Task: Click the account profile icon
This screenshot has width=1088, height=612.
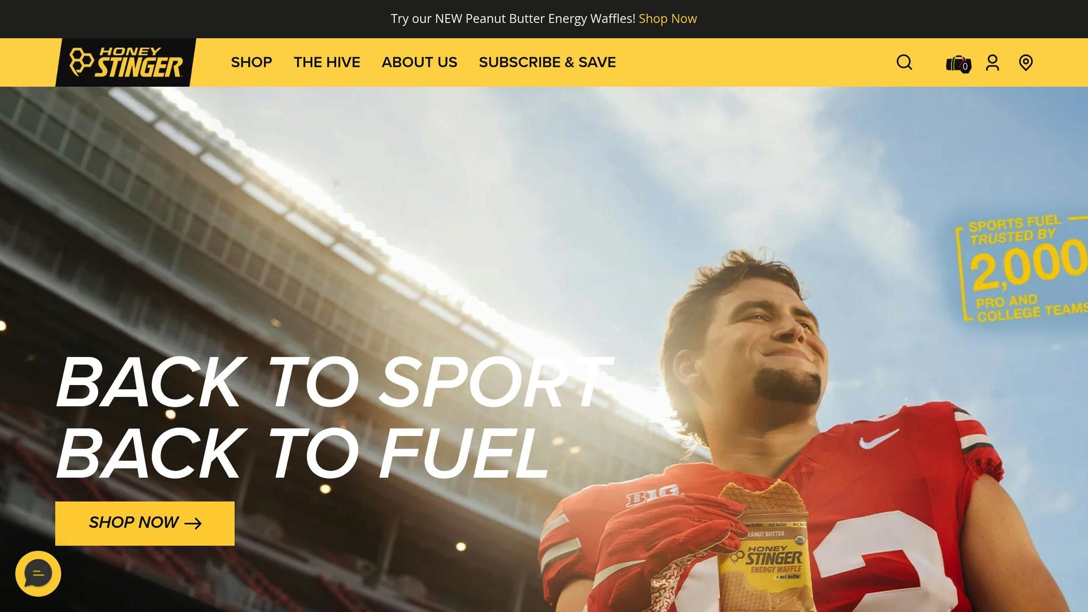Action: (992, 63)
